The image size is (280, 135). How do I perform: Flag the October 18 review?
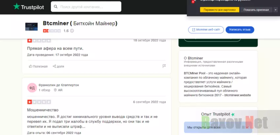[164, 66]
